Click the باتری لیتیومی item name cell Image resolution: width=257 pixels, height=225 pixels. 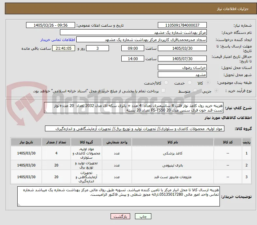(173, 165)
